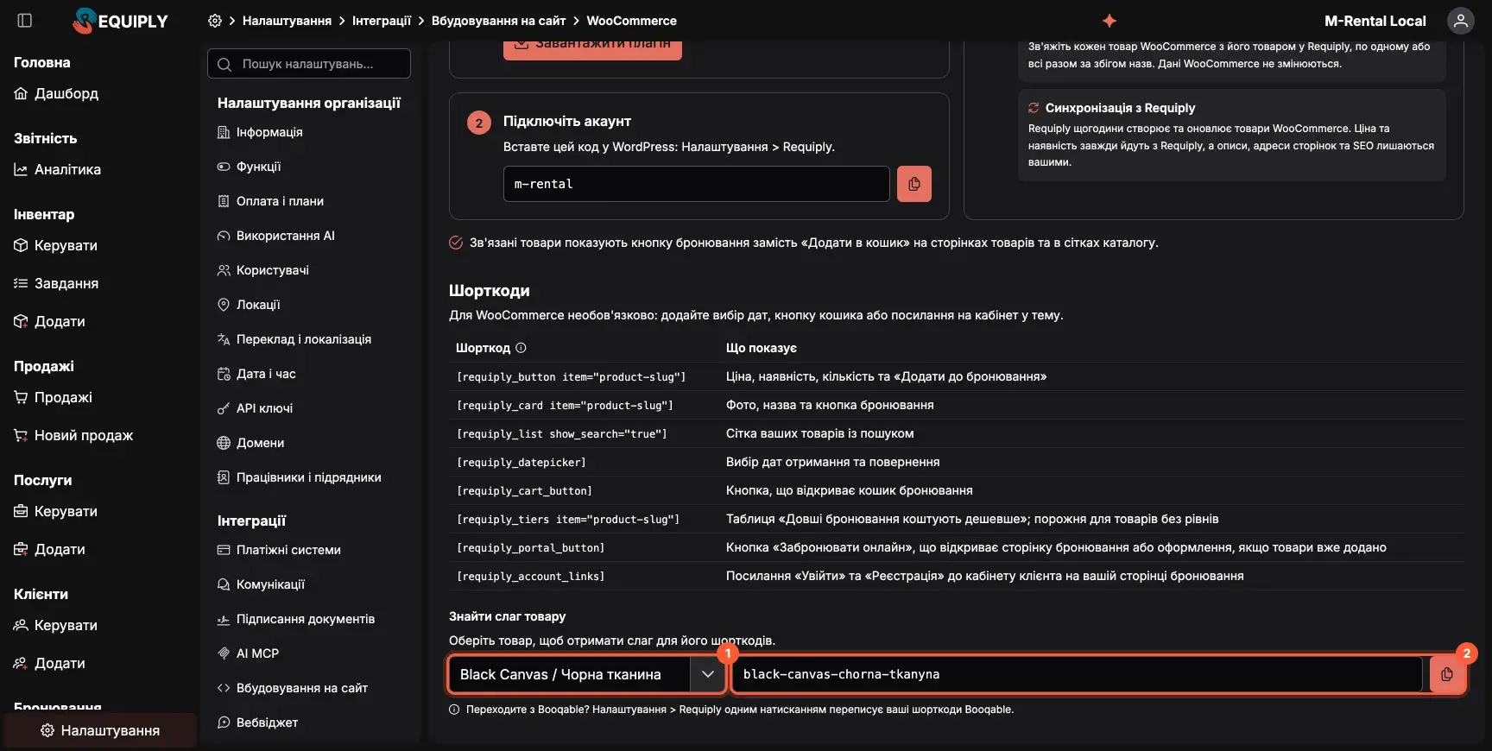Open Комунікації integration
Viewport: 1492px width, 751px height.
[x=261, y=584]
